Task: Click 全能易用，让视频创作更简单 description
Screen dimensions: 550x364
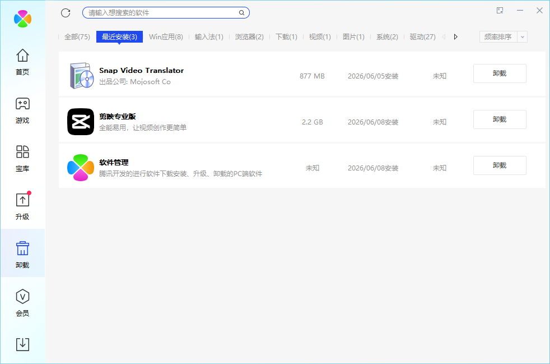Action: (x=143, y=128)
